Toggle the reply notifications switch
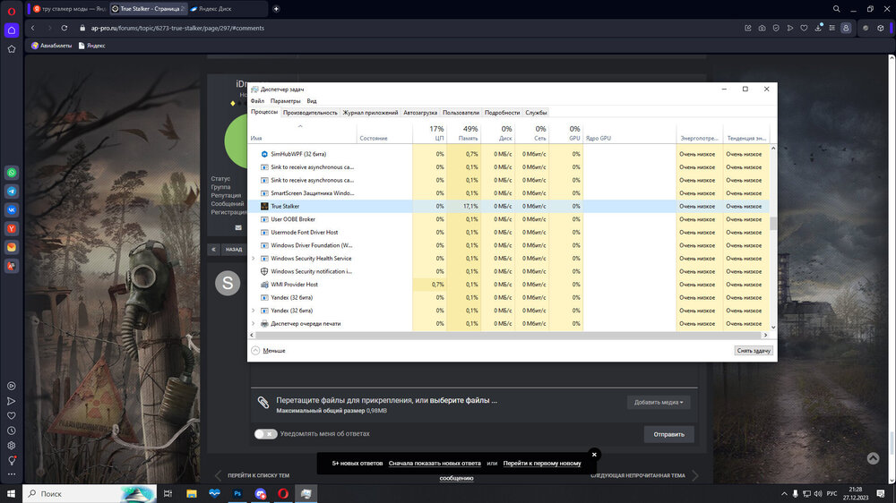Screen dimensions: 896x503 click(x=265, y=434)
